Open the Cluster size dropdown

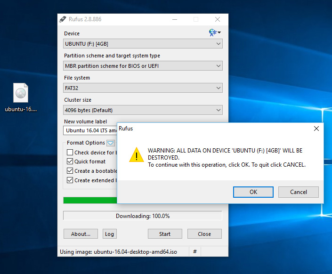tap(143, 110)
